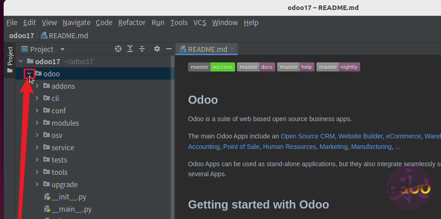Screen dimensions: 441x219
Task: Click the service folder icon
Action: point(47,147)
